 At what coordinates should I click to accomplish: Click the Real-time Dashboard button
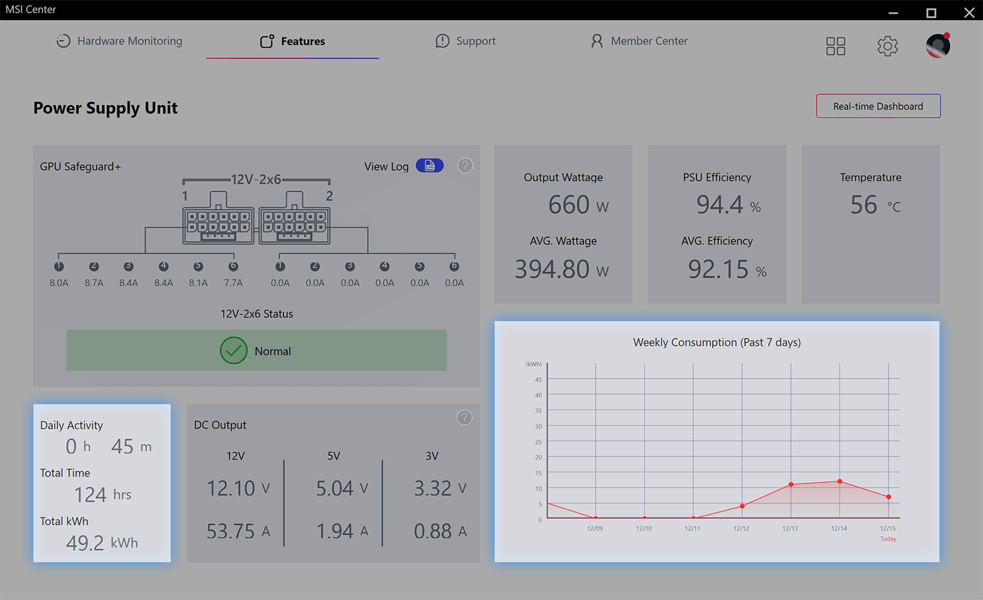[878, 106]
